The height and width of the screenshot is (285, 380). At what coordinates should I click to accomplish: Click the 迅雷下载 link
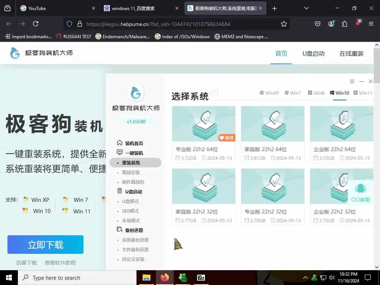[x=26, y=263]
